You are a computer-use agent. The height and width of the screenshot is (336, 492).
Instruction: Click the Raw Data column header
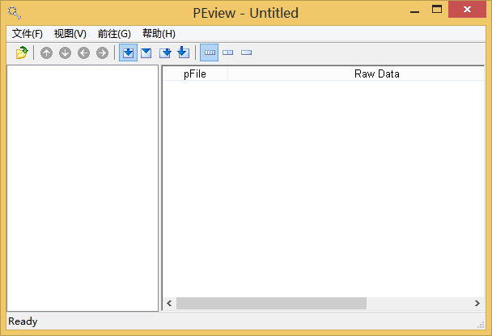tap(356, 73)
